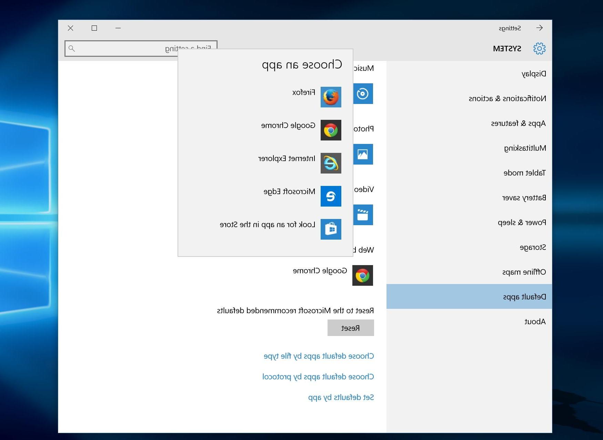
Task: Choose Firefox in the Choose an app popup
Action: tap(265, 97)
